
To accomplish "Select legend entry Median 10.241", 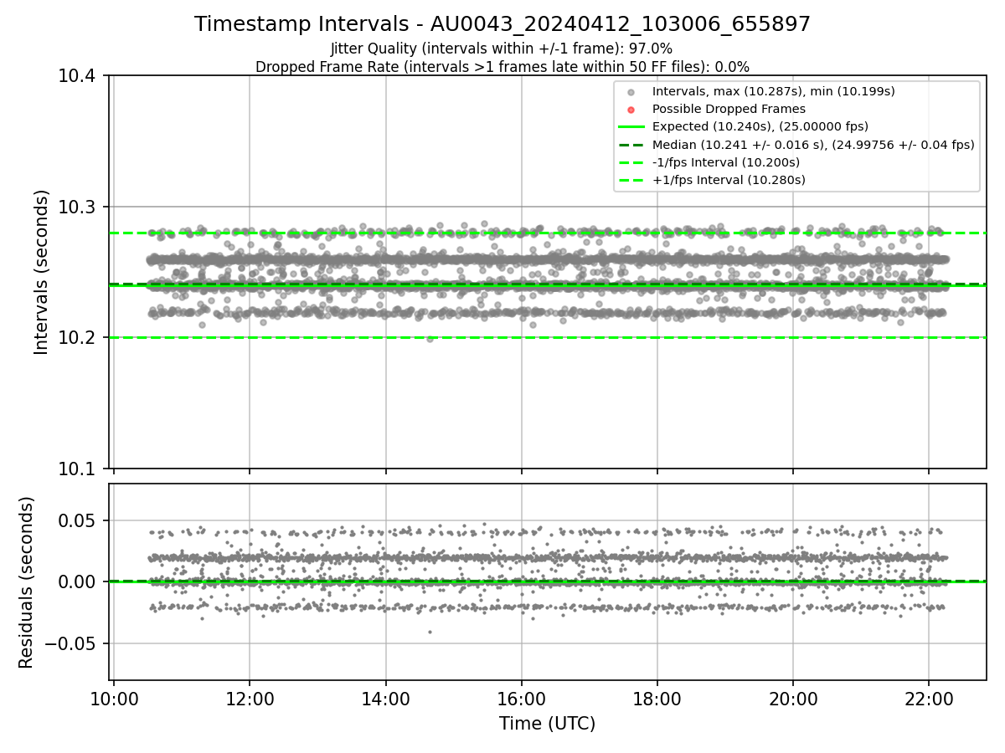I will [x=813, y=144].
